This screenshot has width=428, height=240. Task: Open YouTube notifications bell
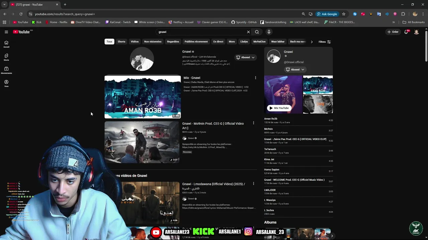coord(406,32)
